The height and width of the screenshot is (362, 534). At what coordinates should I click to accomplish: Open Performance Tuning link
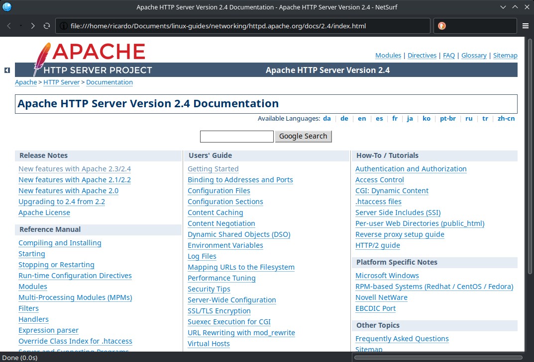(221, 278)
